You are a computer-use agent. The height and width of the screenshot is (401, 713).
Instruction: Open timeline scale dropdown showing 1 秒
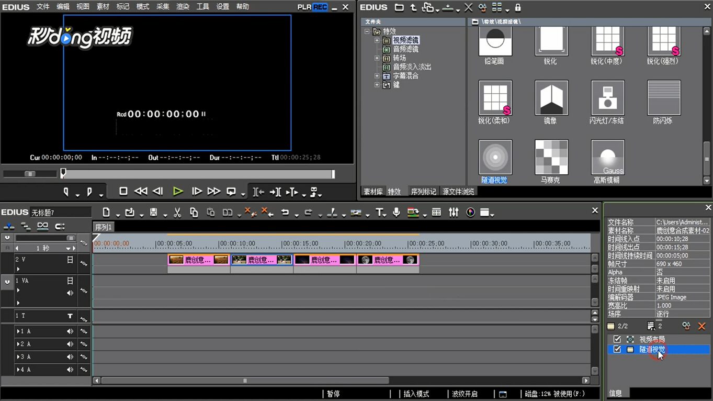pos(68,249)
